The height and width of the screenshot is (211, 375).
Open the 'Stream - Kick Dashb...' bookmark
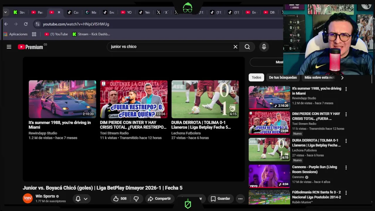click(91, 34)
